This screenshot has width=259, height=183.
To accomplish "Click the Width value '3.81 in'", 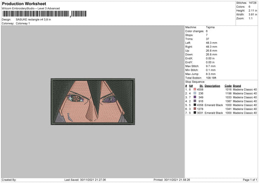I will pos(253,15).
